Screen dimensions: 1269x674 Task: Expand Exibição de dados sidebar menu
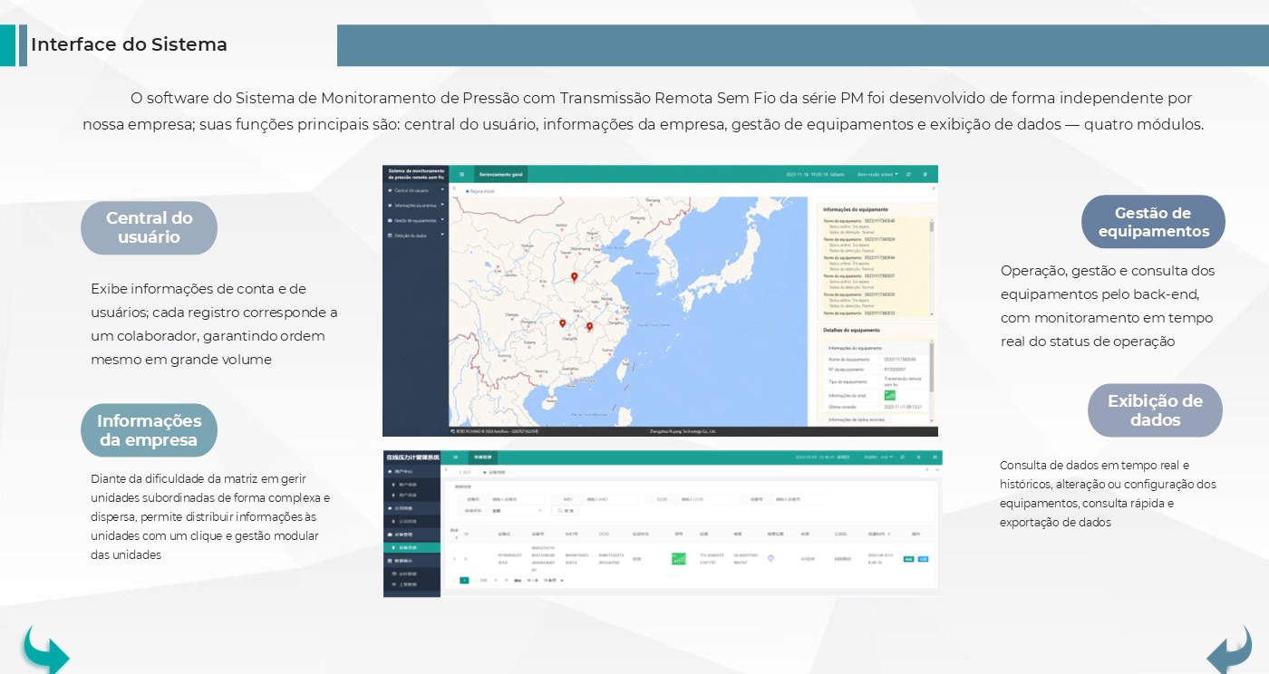point(414,236)
